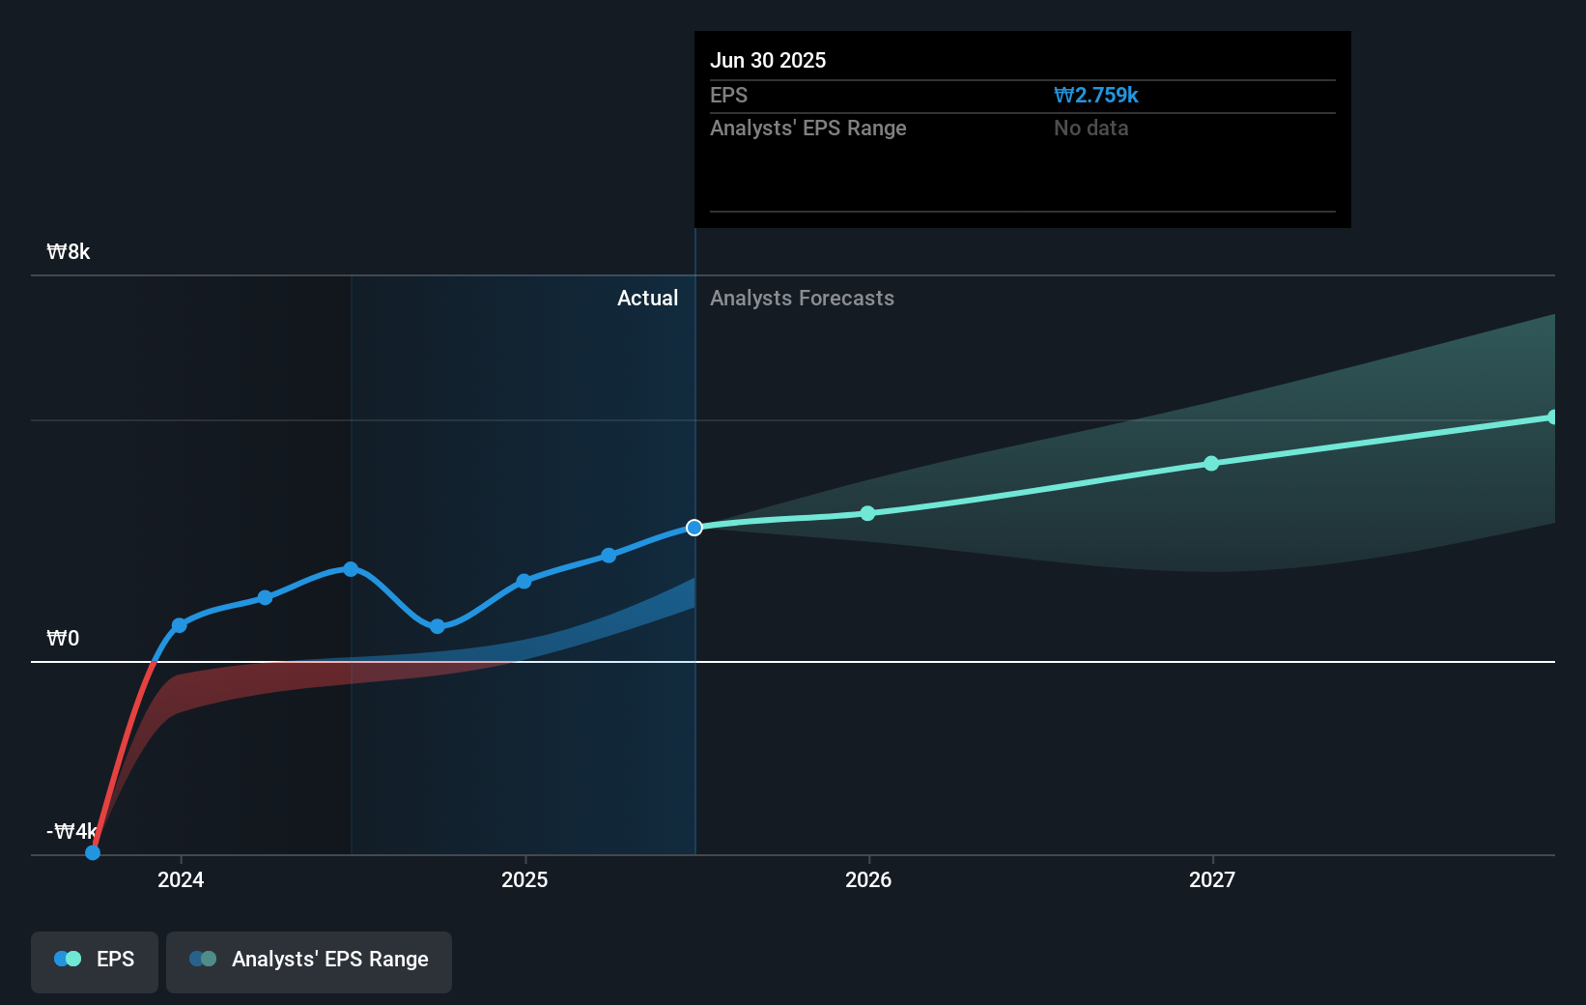The image size is (1586, 1005).
Task: Click the dot icon beside Analysts' EPS Range legend
Action: coord(203,958)
